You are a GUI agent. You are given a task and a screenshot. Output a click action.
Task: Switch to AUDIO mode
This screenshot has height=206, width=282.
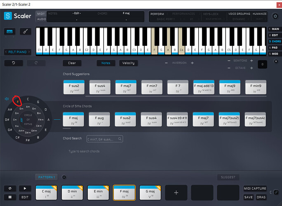(x=41, y=19)
